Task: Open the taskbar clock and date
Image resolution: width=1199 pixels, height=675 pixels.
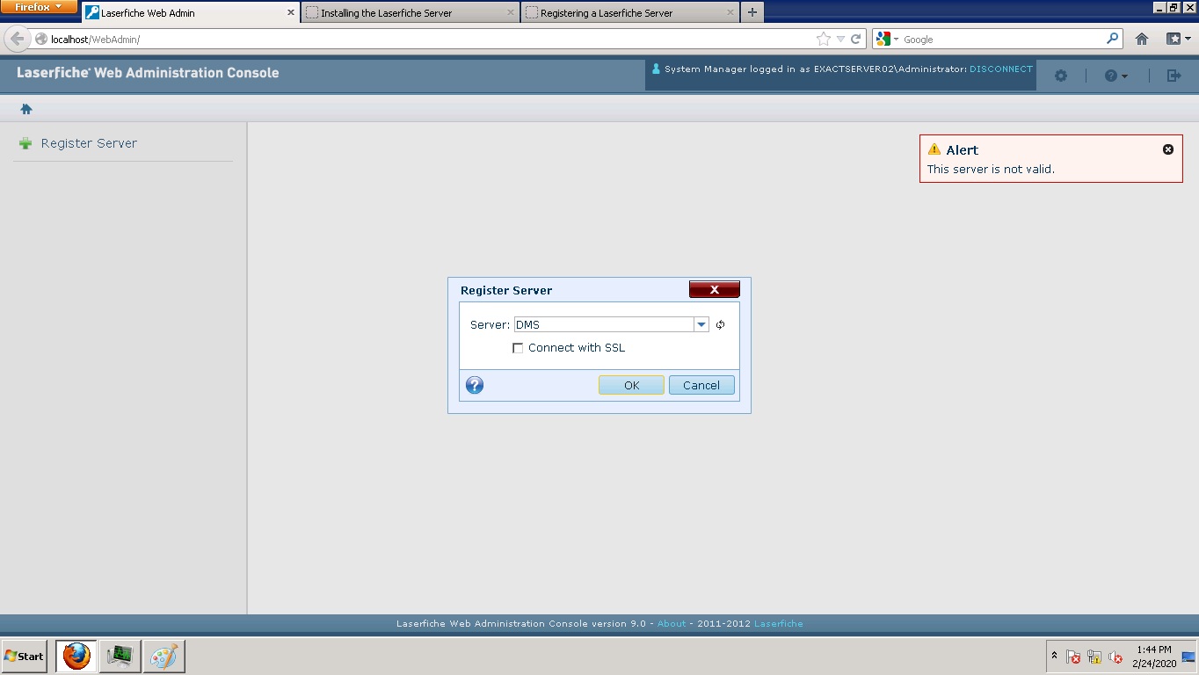Action: click(x=1153, y=657)
